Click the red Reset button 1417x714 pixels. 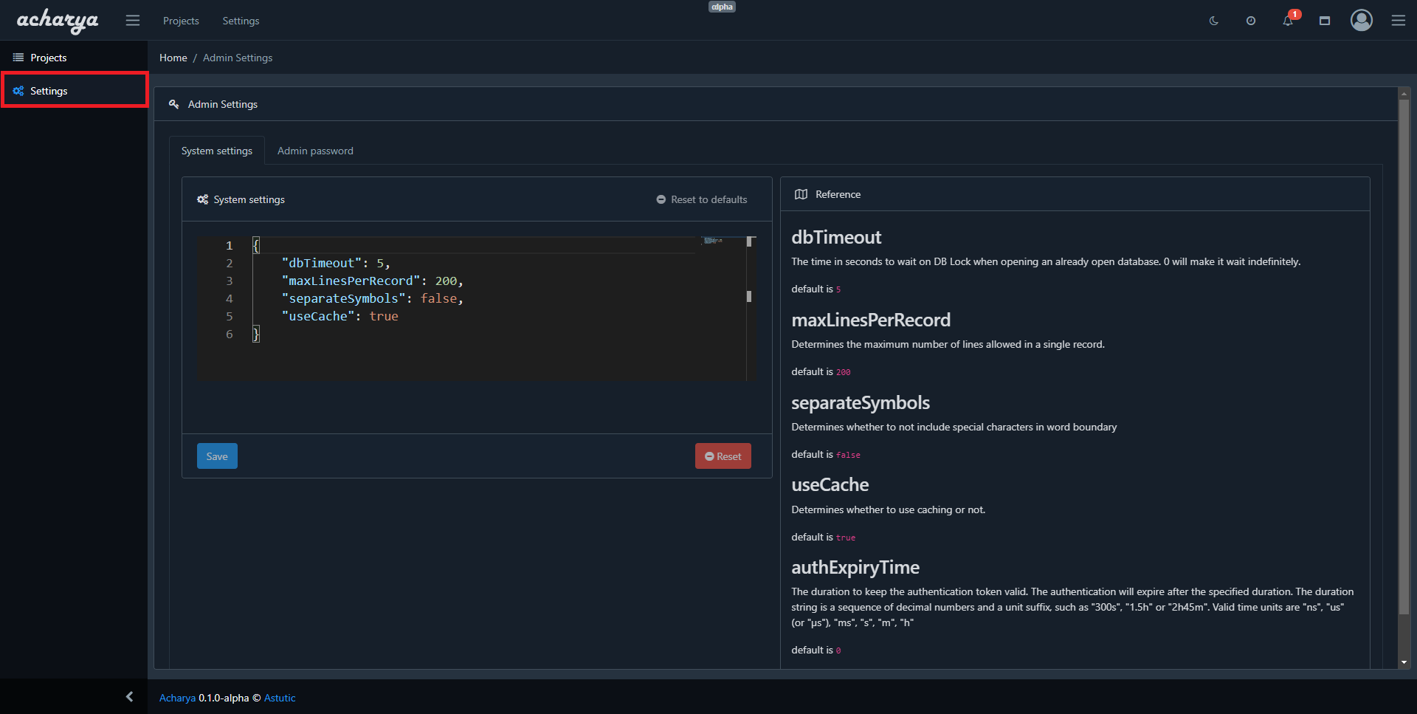[x=723, y=456]
